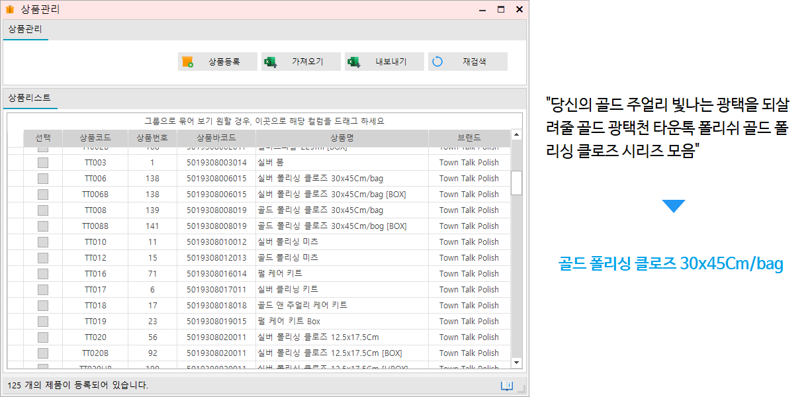The image size is (812, 397).
Task: Check the box for row TT006
Action: (x=43, y=179)
